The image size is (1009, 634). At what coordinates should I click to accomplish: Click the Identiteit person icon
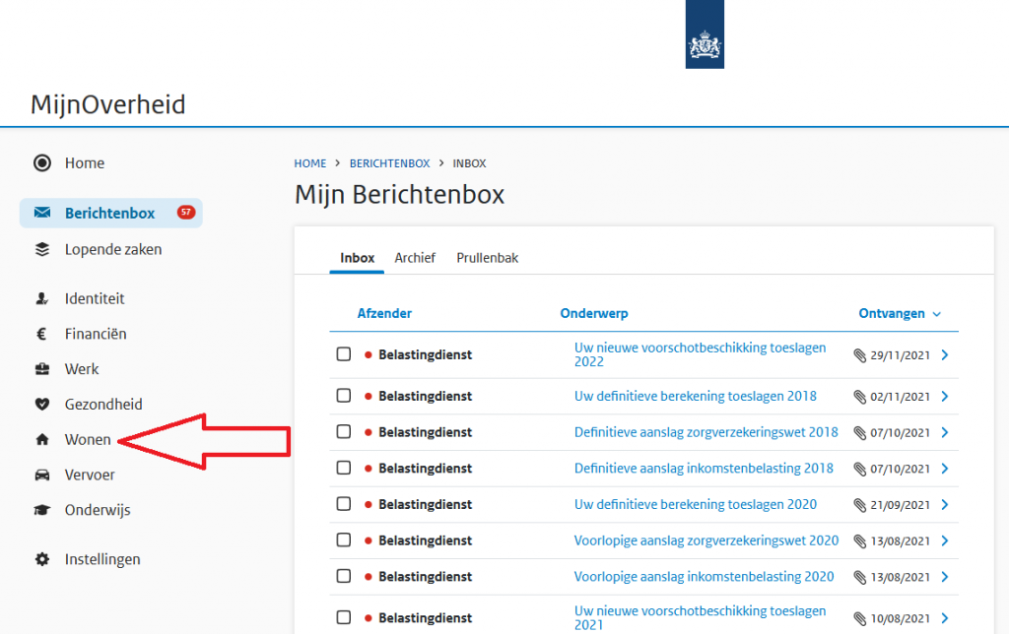[x=41, y=298]
